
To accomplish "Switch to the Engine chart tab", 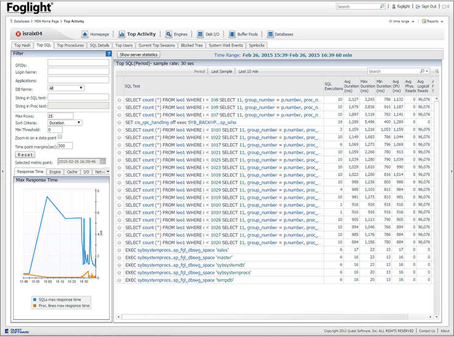I will [x=55, y=172].
